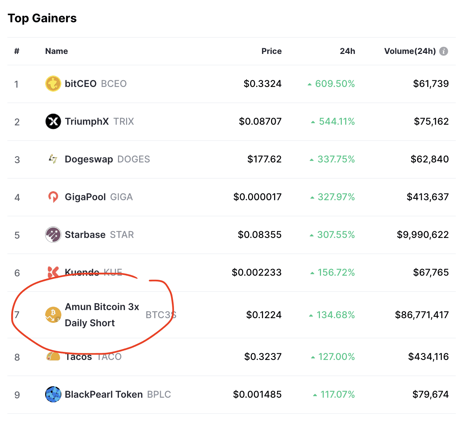Click the Kuende red logo icon

click(53, 272)
